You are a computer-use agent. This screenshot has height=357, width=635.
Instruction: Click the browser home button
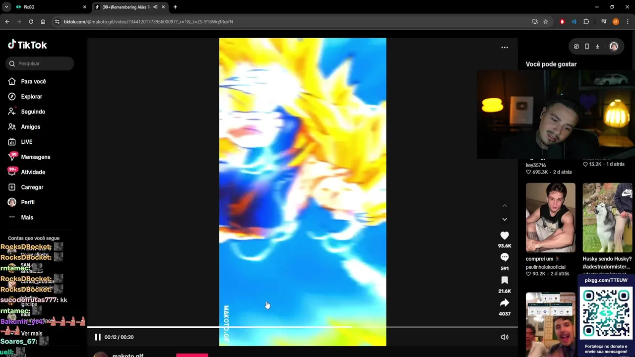click(43, 22)
